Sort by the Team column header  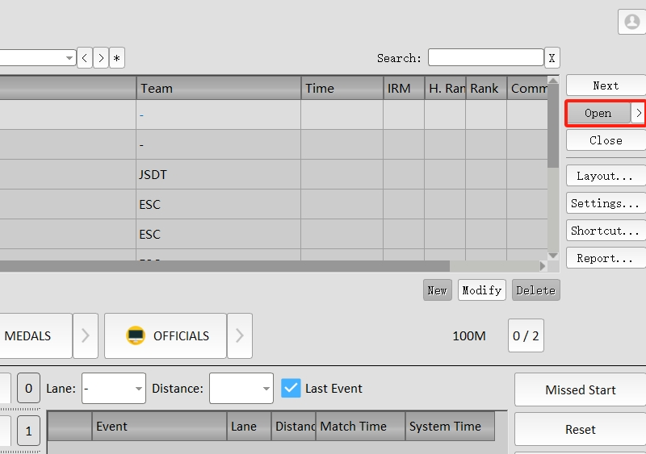218,89
